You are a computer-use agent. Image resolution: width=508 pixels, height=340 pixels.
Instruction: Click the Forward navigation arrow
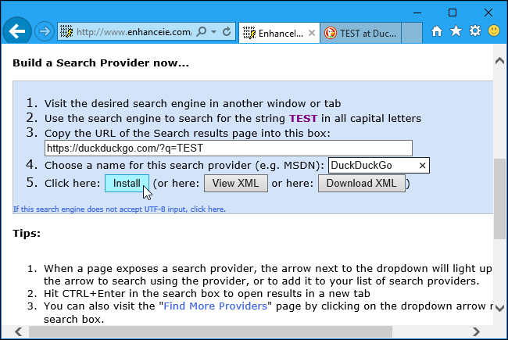pos(44,32)
